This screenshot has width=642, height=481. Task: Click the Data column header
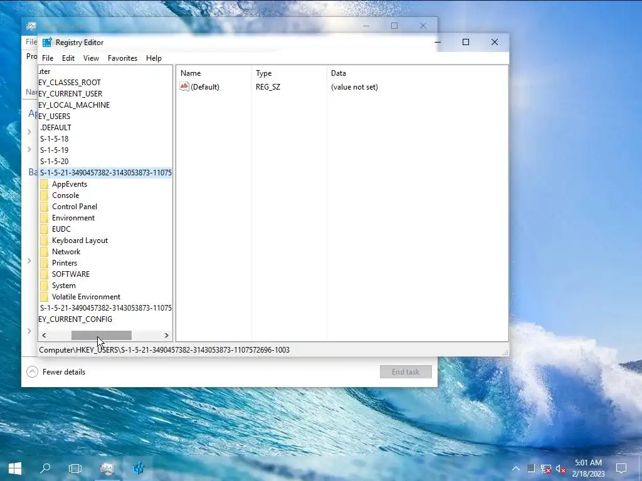[418, 73]
